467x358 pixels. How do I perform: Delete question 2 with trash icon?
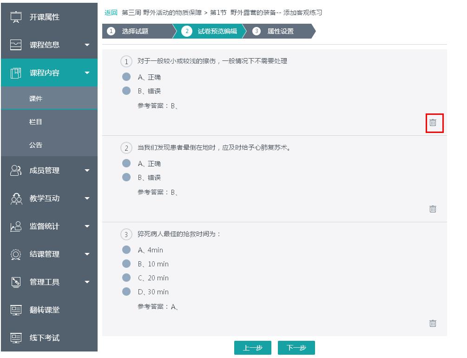[x=433, y=209]
